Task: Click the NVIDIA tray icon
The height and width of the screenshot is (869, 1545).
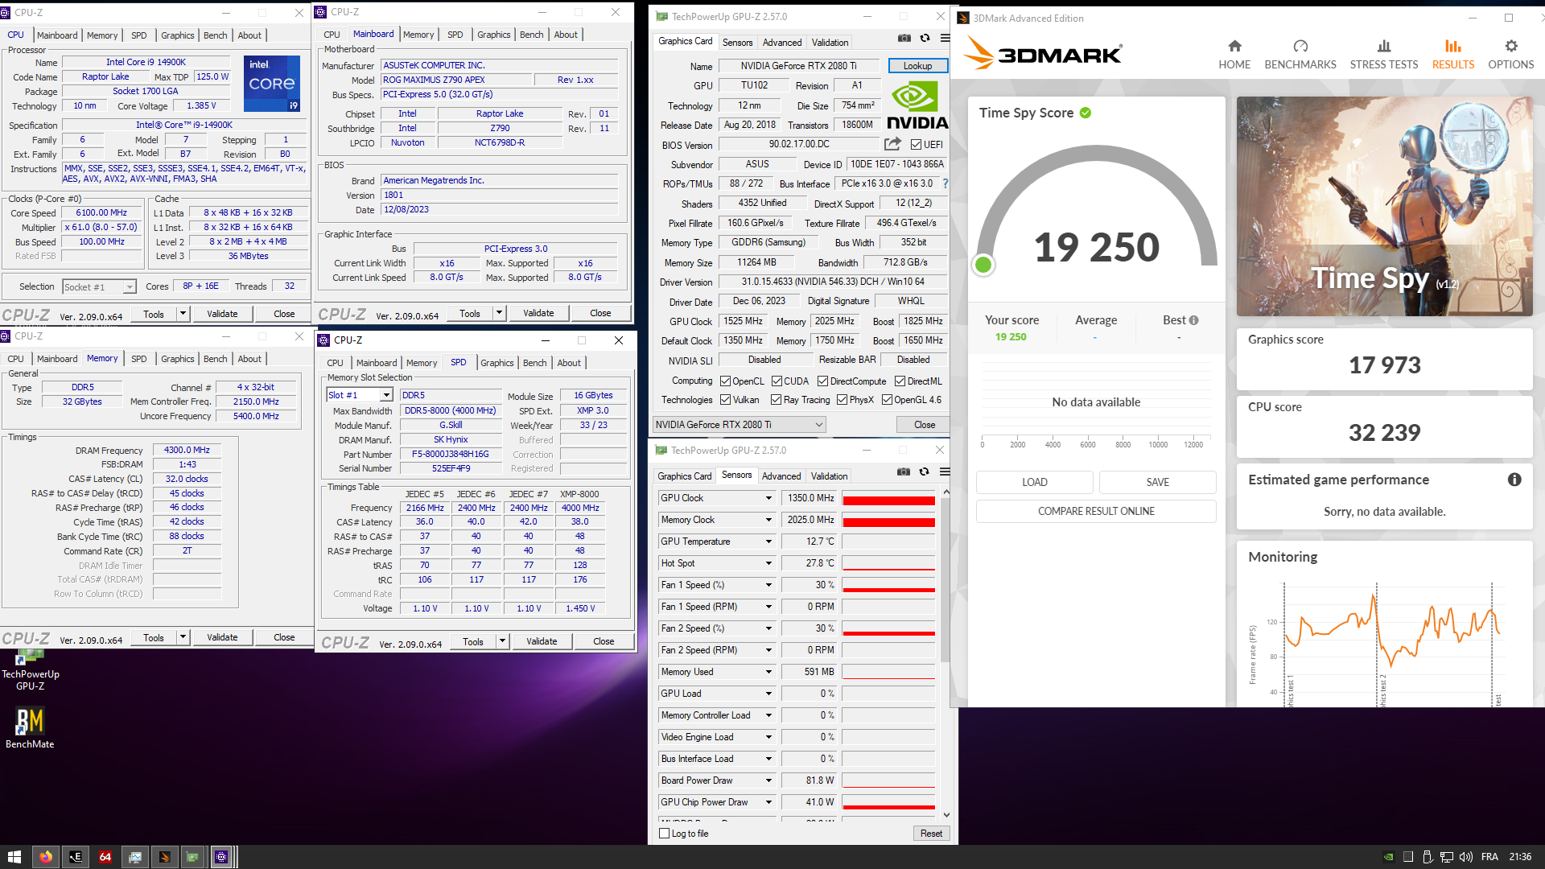Action: pos(1388,857)
